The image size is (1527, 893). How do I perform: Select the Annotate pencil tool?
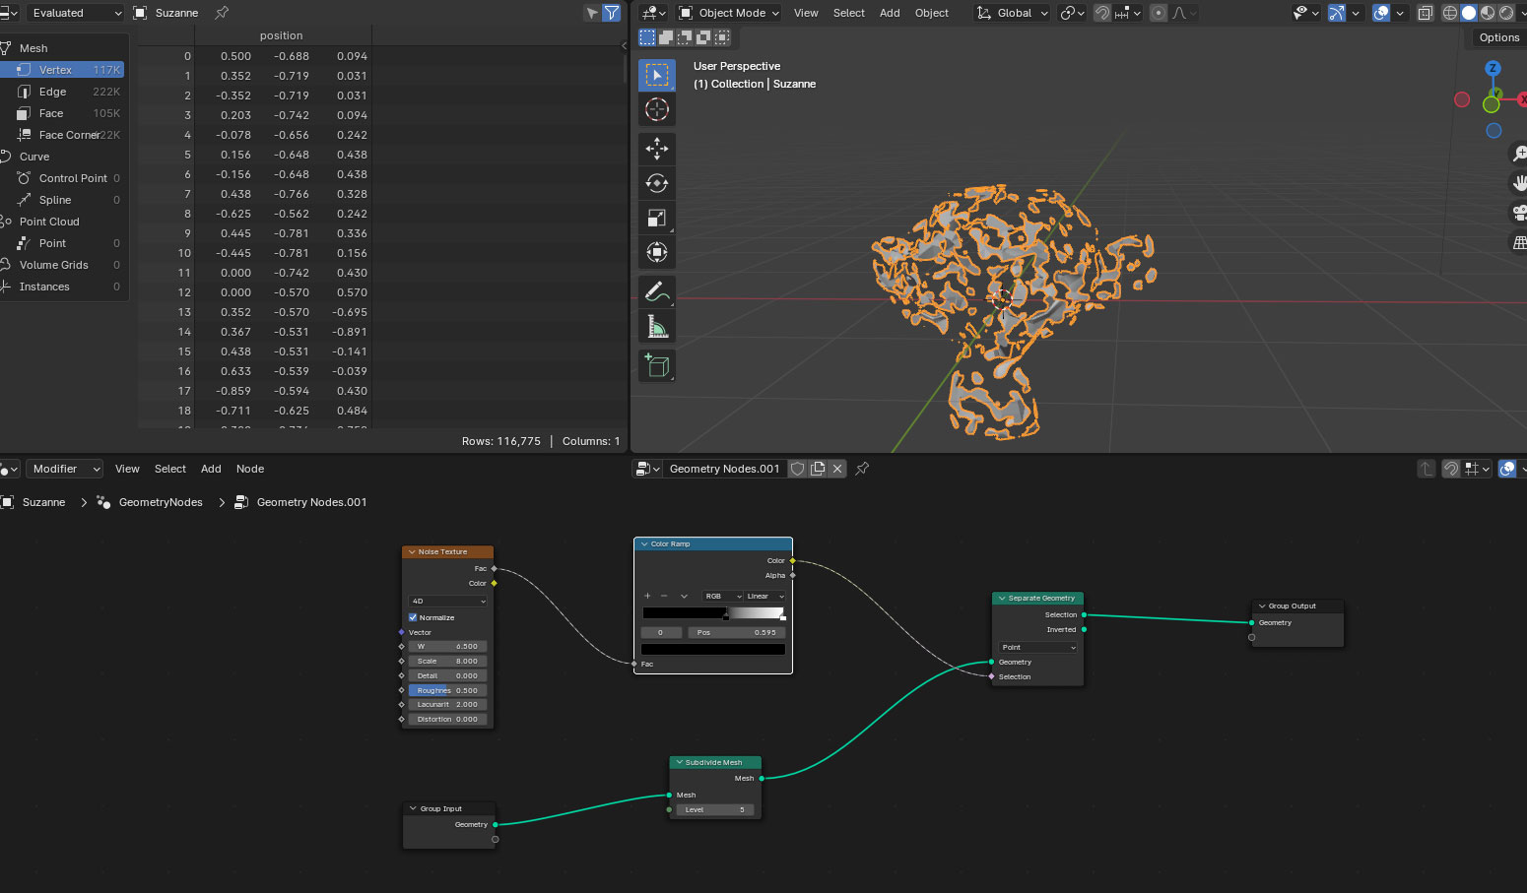click(657, 290)
